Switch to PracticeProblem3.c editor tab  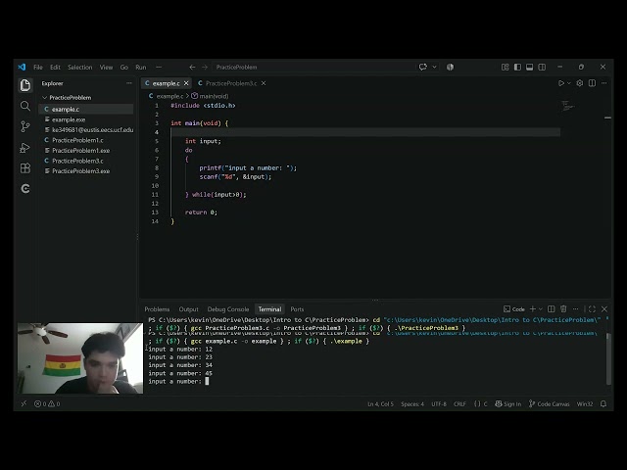pos(231,83)
